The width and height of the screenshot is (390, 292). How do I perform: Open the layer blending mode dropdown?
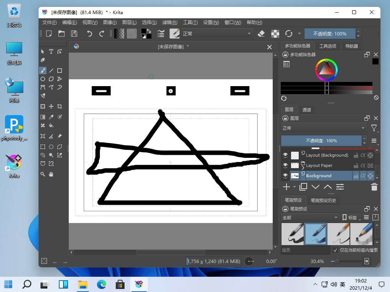[x=324, y=128]
